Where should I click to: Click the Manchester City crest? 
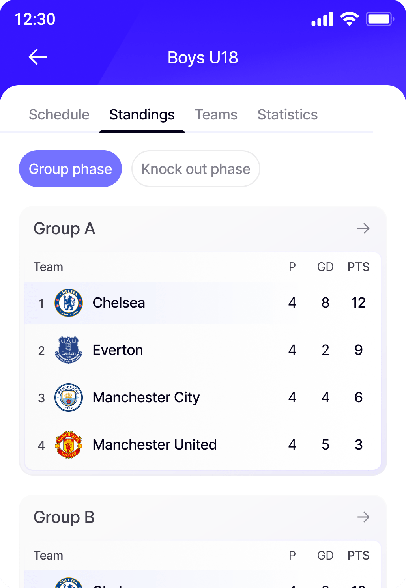pyautogui.click(x=69, y=398)
